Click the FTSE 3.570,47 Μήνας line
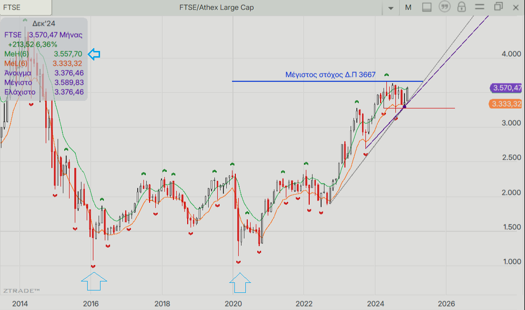Screen dimensions: 525x310 tap(43, 35)
